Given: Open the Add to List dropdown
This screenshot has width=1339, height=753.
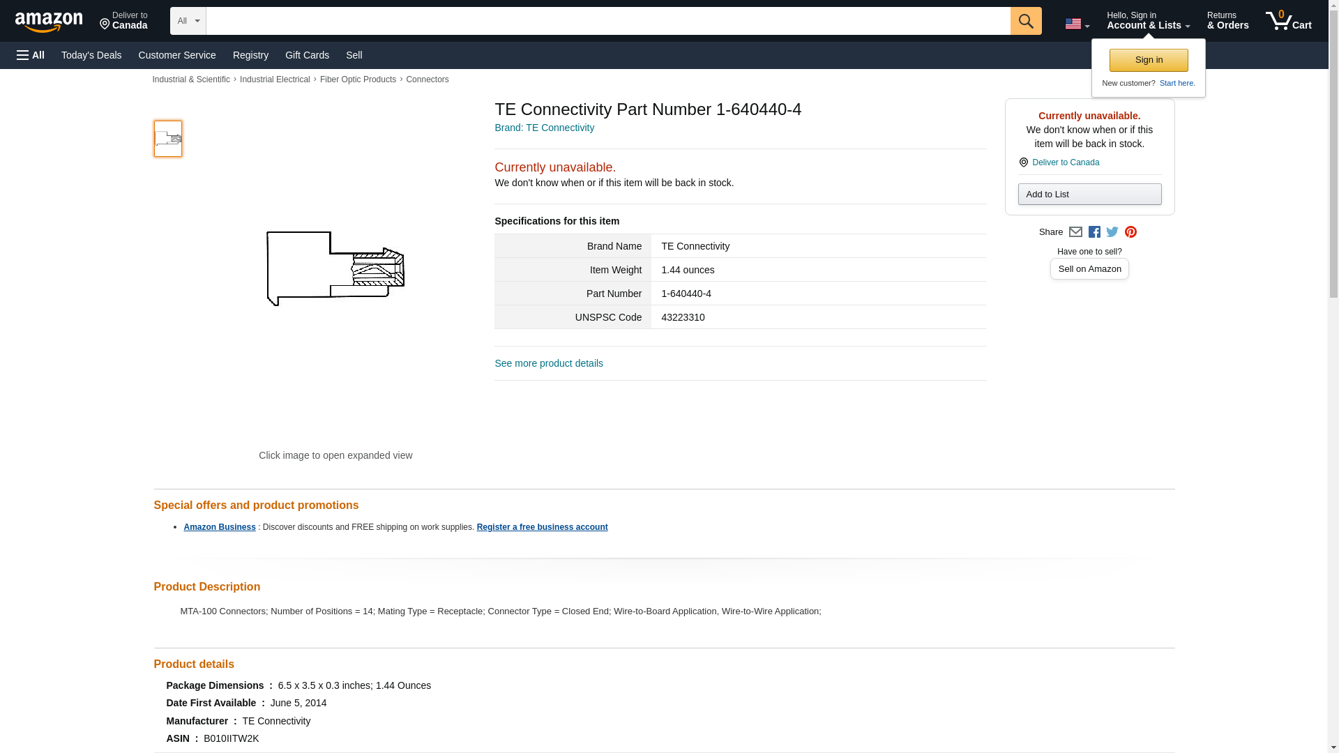Looking at the screenshot, I should pos(1089,195).
